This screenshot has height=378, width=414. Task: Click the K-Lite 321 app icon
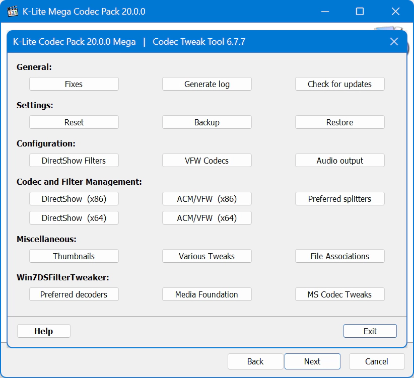pyautogui.click(x=13, y=12)
